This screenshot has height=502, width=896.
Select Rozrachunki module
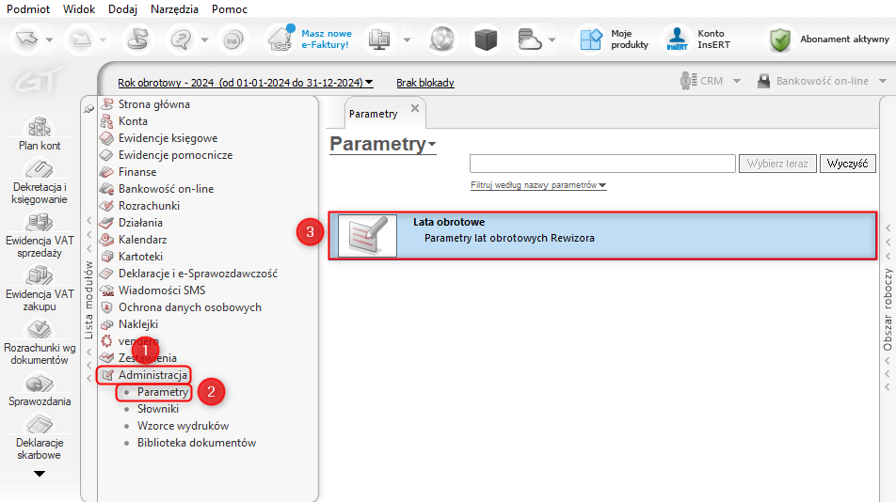tap(149, 205)
